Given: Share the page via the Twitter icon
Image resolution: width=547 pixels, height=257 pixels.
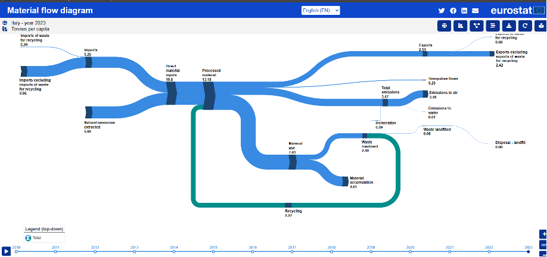Looking at the screenshot, I should pyautogui.click(x=442, y=11).
